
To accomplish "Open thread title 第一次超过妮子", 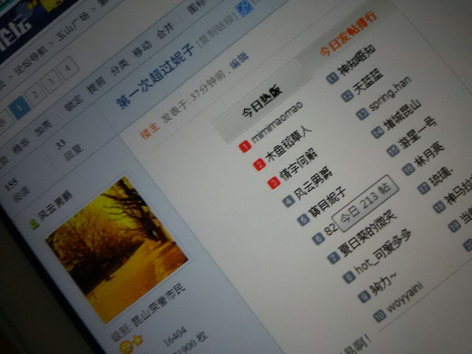I will click(155, 77).
